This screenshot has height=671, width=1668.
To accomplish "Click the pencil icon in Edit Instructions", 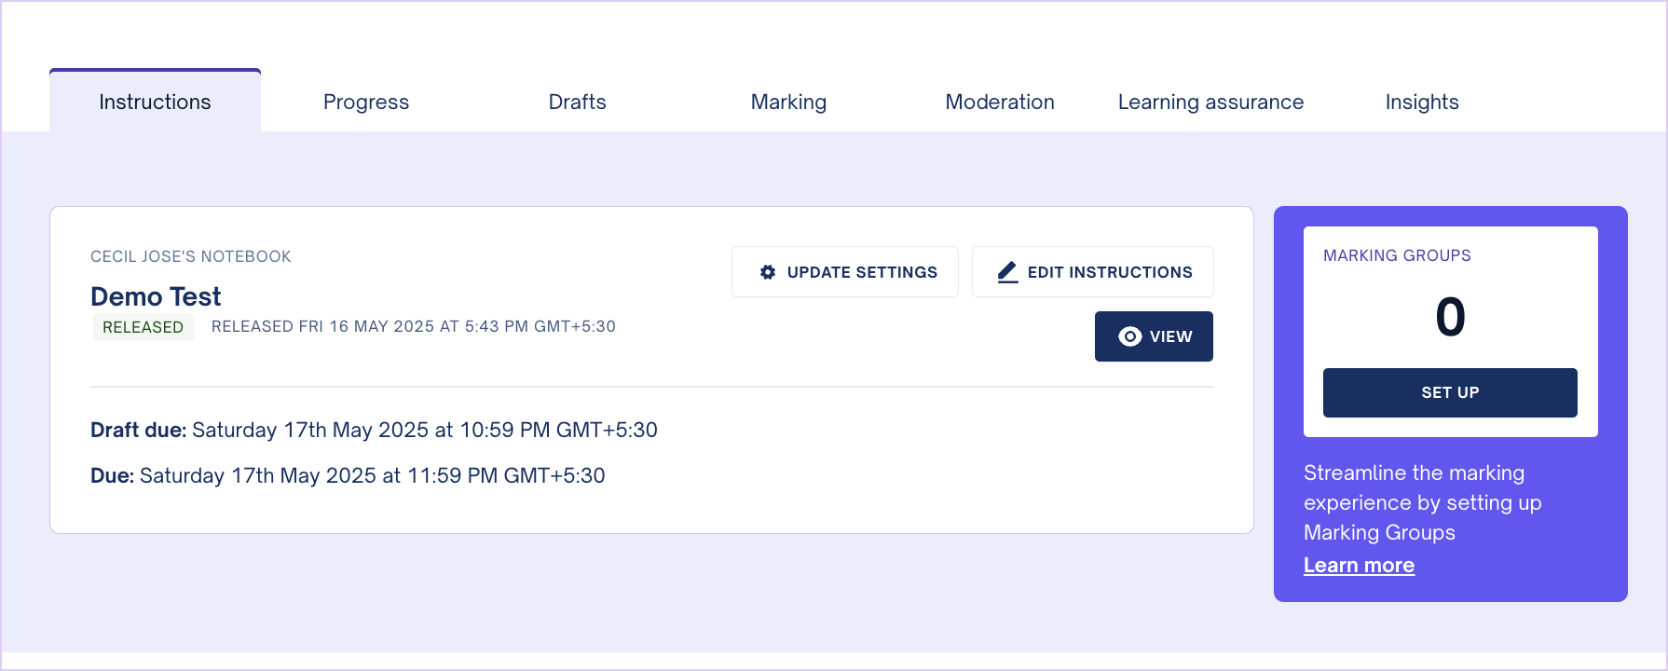I will 1007,272.
